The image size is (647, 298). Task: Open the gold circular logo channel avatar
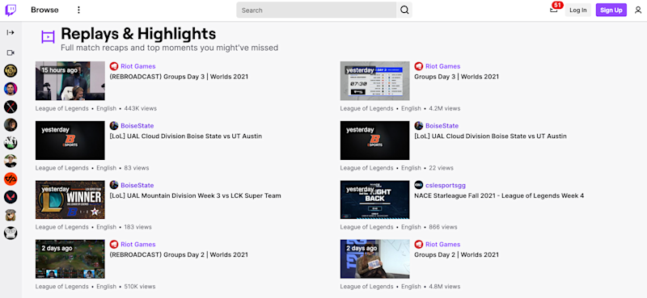coord(11,71)
